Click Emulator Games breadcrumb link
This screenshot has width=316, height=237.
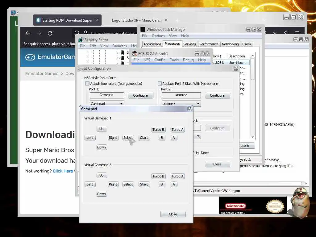click(42, 73)
